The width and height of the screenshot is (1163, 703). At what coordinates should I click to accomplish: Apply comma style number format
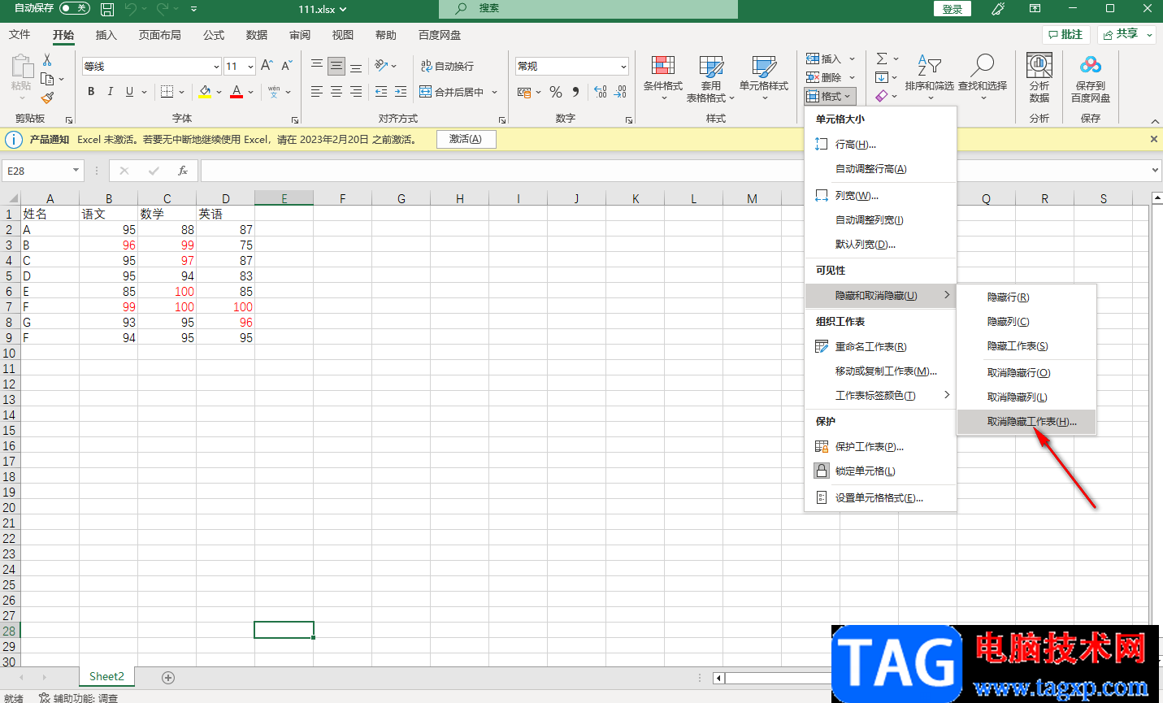[575, 92]
